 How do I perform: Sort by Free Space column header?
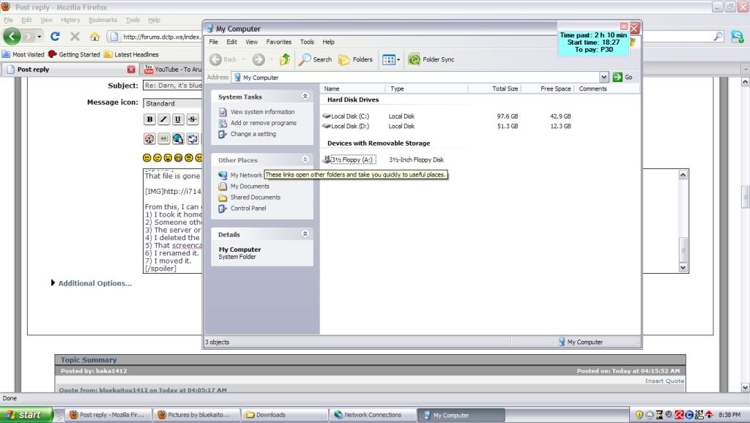(547, 89)
